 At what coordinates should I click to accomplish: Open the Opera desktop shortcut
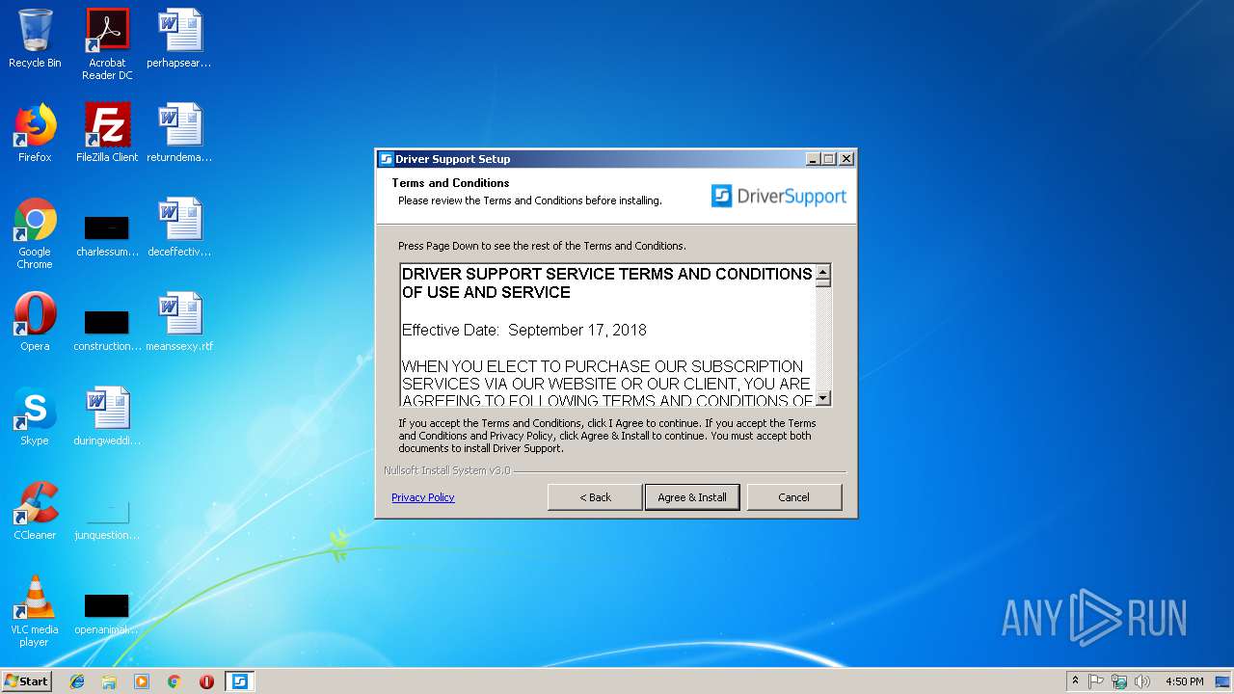35,322
